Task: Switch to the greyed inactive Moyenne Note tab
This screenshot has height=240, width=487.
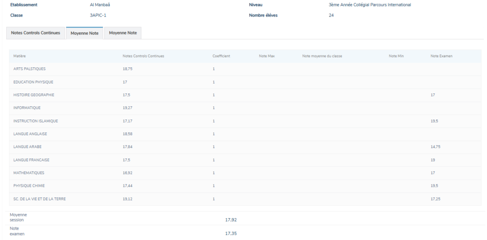Action: [x=123, y=33]
